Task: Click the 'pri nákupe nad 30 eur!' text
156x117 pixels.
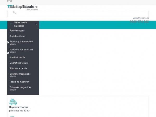Action: pyautogui.click(x=20, y=110)
